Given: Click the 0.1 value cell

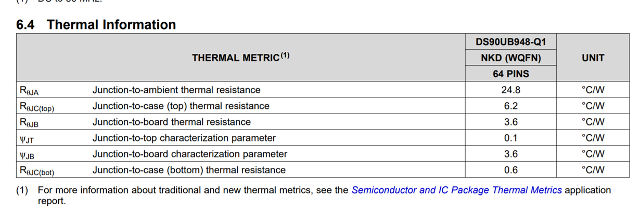Looking at the screenshot, I should pos(510,138).
